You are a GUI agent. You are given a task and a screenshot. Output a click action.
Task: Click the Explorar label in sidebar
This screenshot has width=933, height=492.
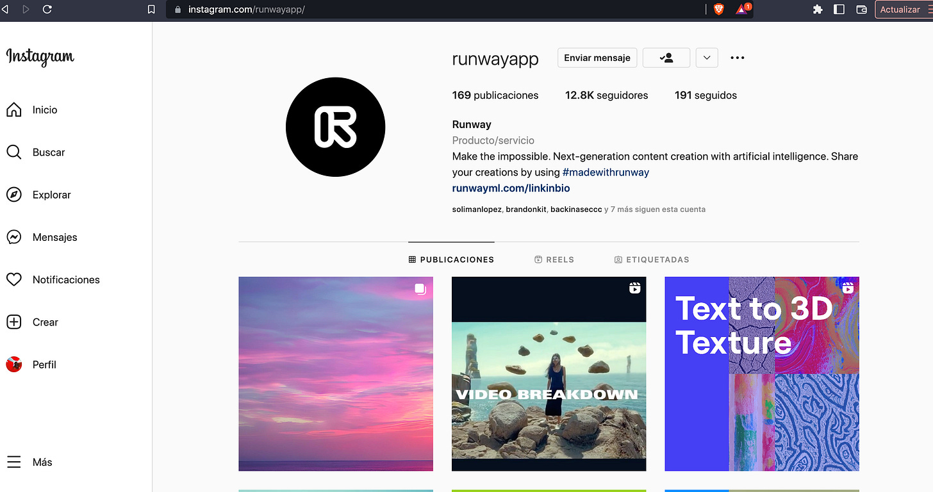coord(52,195)
